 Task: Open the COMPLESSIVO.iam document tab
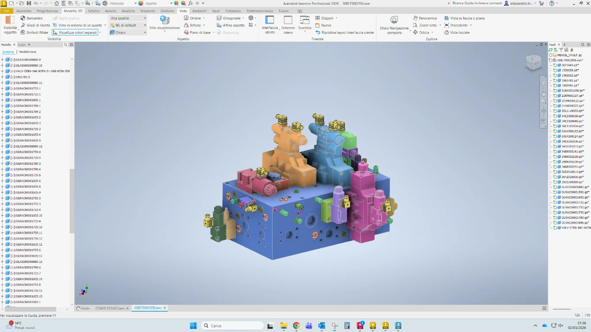pos(110,308)
